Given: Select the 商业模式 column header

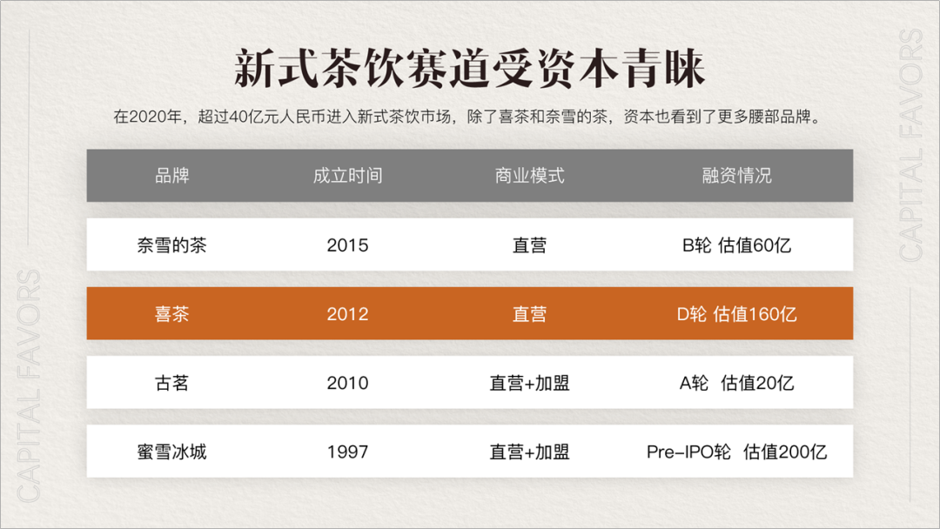Looking at the screenshot, I should [529, 176].
